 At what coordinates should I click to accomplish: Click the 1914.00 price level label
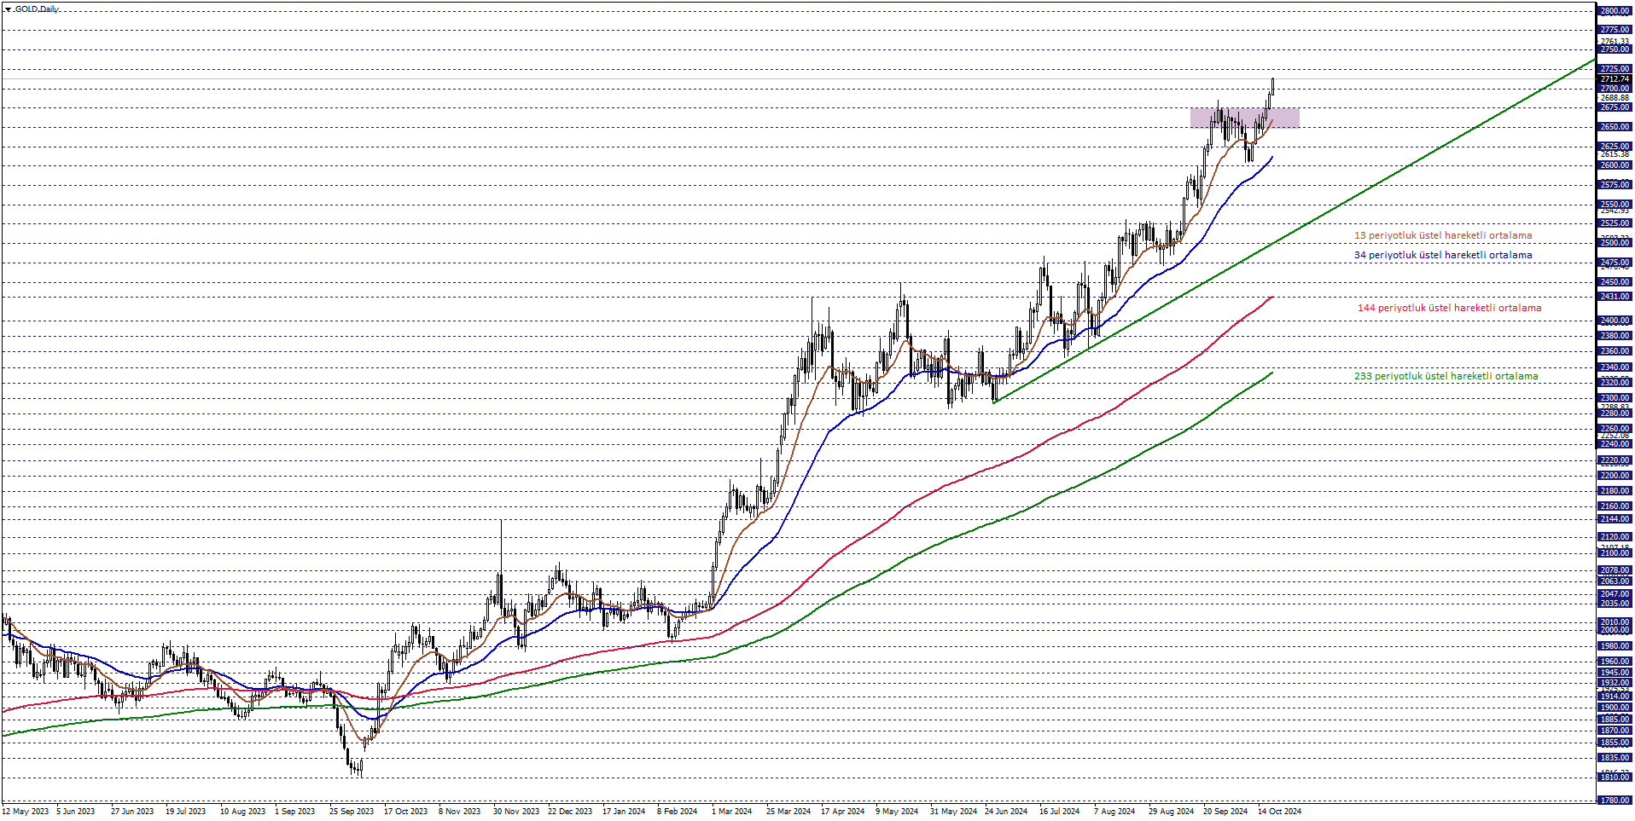1615,697
